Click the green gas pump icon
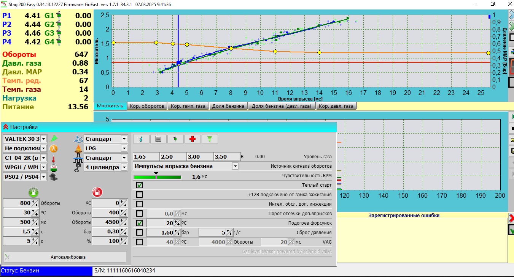514x277 pixels. click(33, 192)
